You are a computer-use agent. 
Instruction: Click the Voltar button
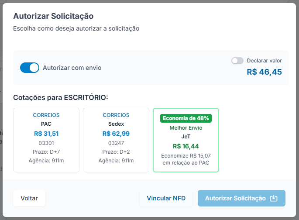[29, 198]
